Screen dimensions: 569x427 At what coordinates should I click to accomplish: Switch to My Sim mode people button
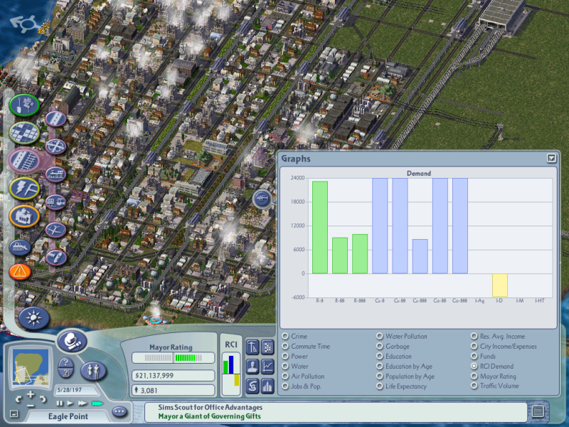(93, 371)
